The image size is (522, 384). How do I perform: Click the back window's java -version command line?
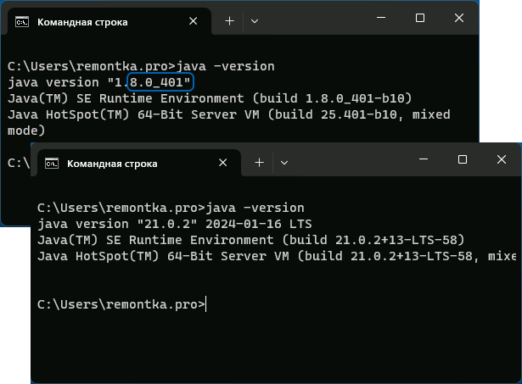tap(141, 66)
